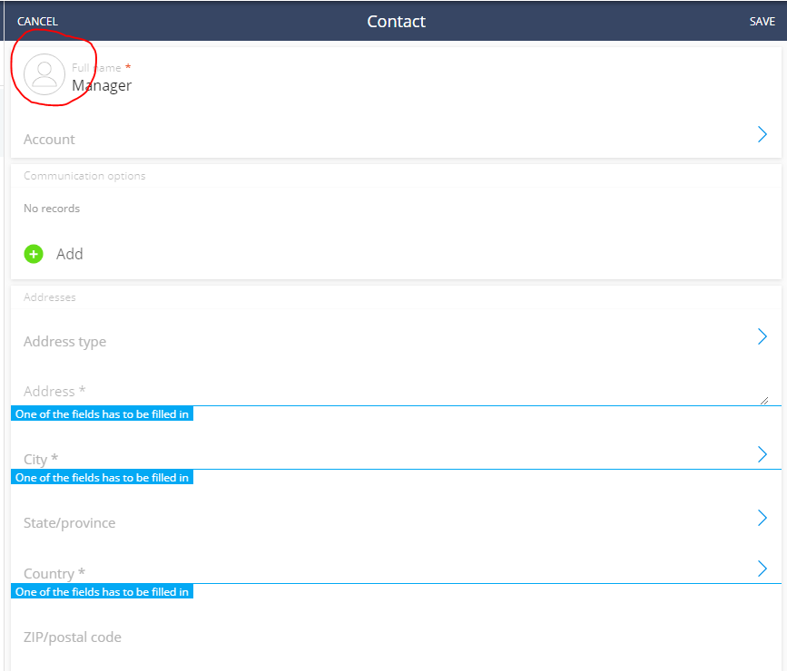
Task: Click the Address field resize handle
Action: [764, 400]
